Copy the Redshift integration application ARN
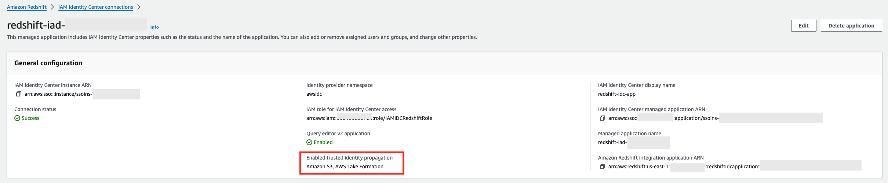888x183 pixels. 602,166
